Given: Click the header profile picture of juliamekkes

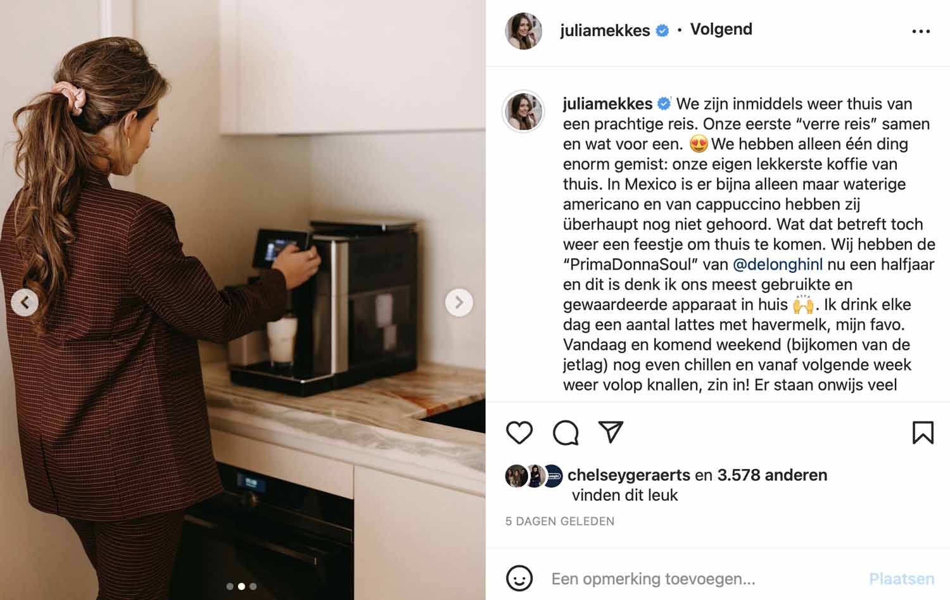Looking at the screenshot, I should point(524,30).
